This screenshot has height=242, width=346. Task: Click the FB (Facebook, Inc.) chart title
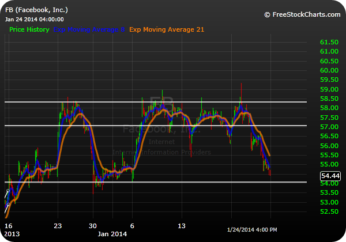36,10
